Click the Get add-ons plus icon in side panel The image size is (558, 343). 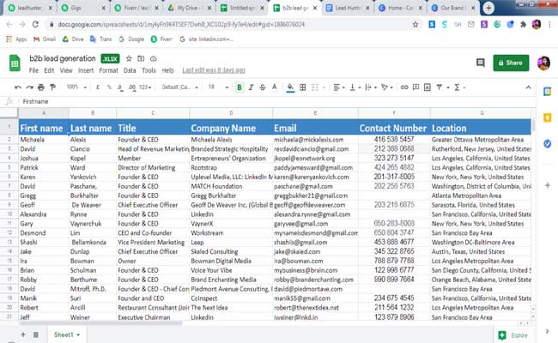[548, 185]
